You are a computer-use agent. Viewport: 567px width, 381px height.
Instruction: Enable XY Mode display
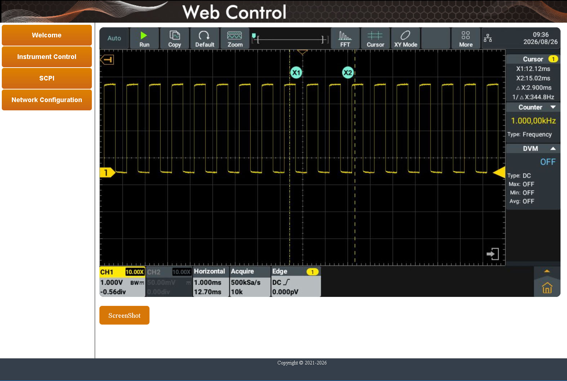[406, 38]
